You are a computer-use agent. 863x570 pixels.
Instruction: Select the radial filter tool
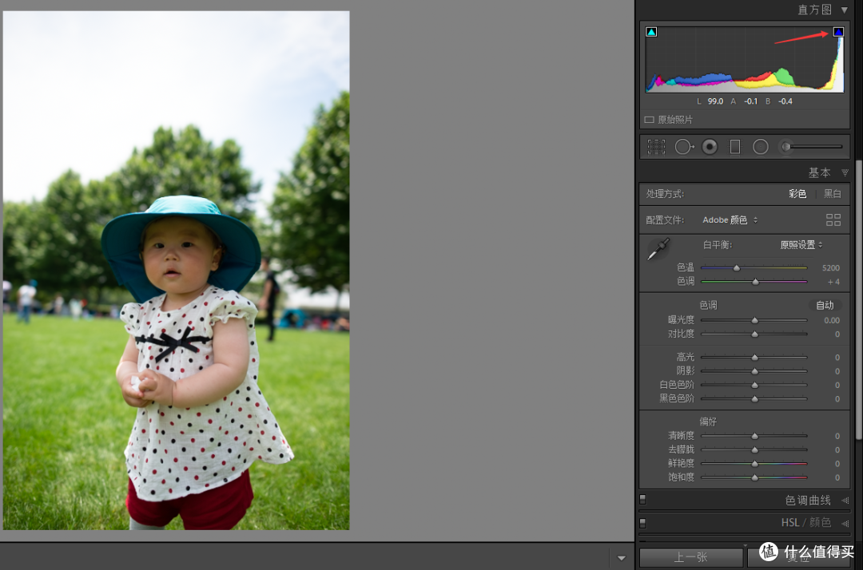(760, 147)
